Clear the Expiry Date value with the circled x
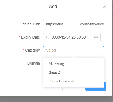Viewport: 113px width, 102px height. [96, 37]
